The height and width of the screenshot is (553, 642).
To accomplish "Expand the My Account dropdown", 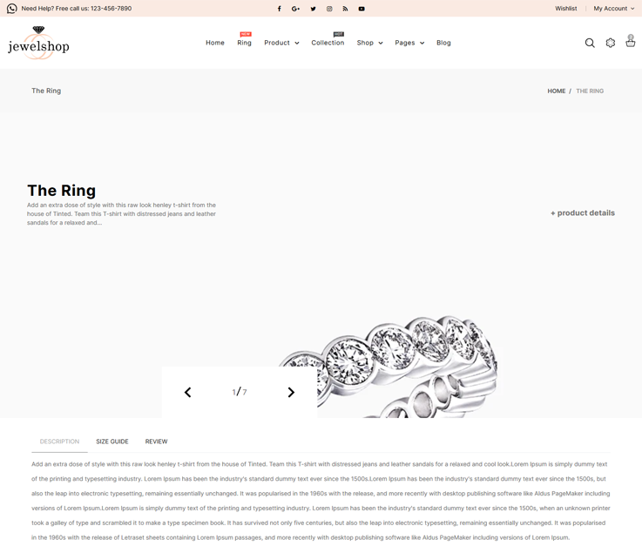I will 614,9.
